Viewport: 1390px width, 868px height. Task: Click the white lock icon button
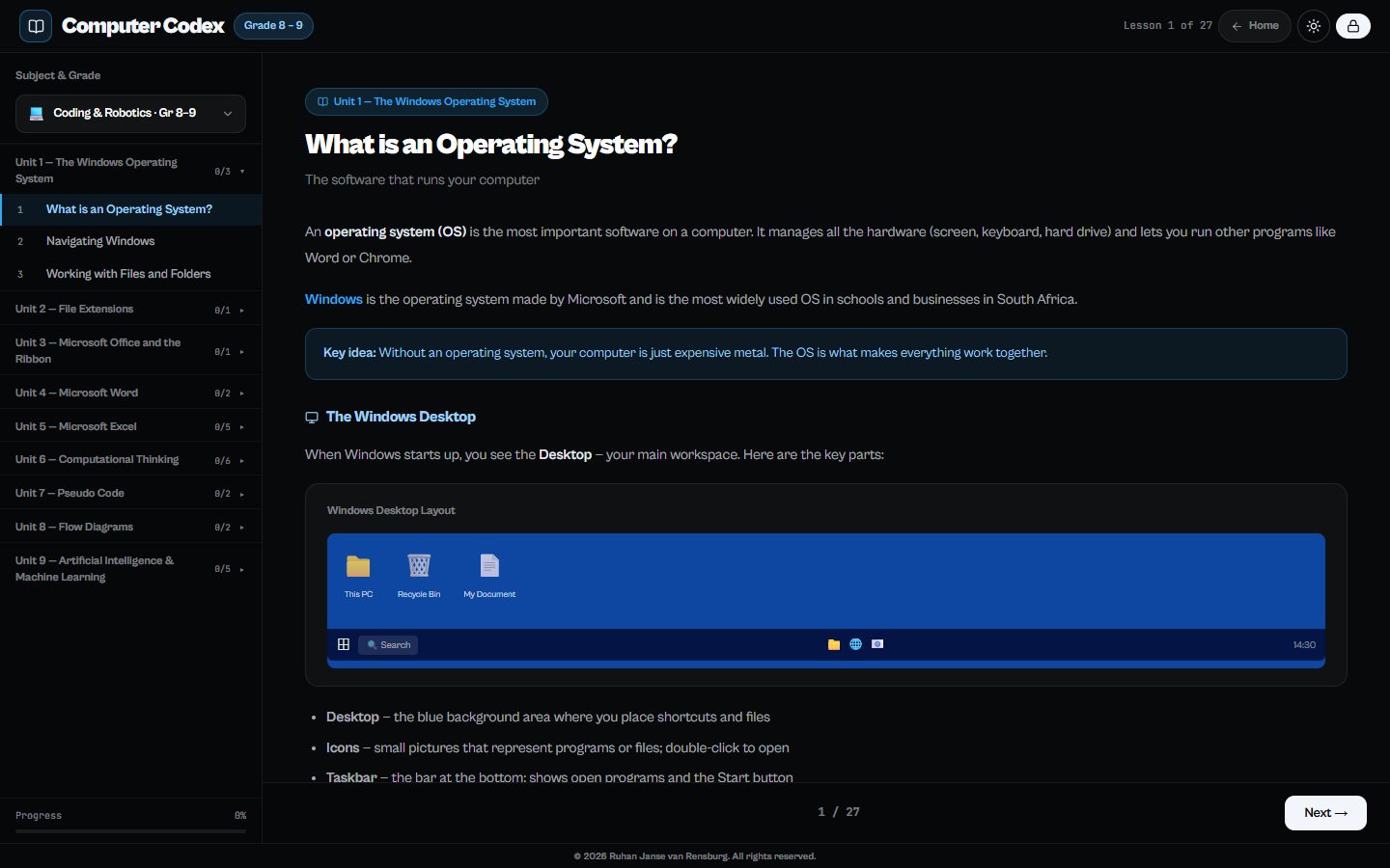[x=1352, y=26]
